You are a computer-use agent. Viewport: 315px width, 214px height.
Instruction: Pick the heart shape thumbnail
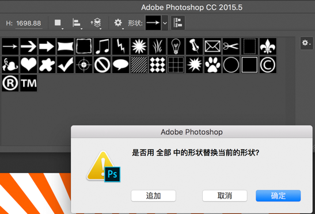[x=29, y=64]
